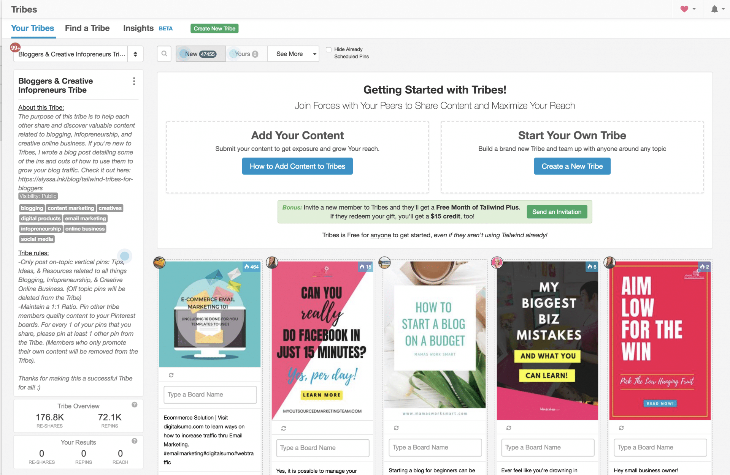This screenshot has height=475, width=730.
Task: Click refresh icon under E-commerce Email pin
Action: point(171,375)
